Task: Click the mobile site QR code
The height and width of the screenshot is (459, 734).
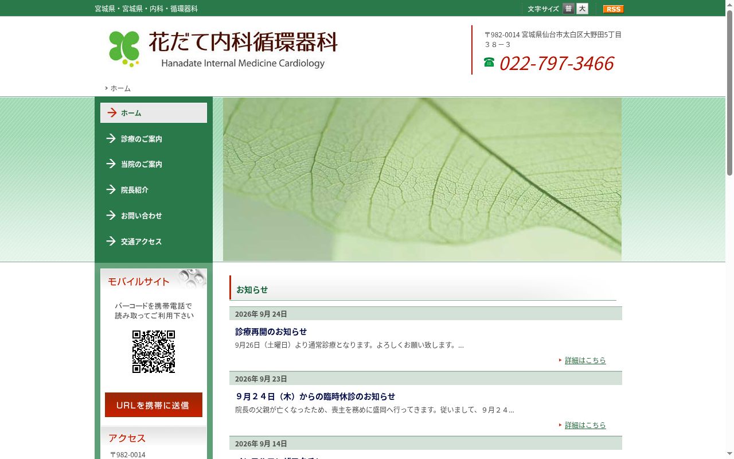Action: click(154, 352)
